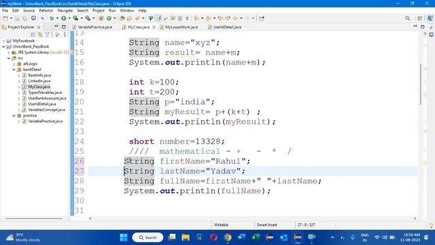This screenshot has width=435, height=245.
Task: Open the Window menu
Action: point(127,11)
